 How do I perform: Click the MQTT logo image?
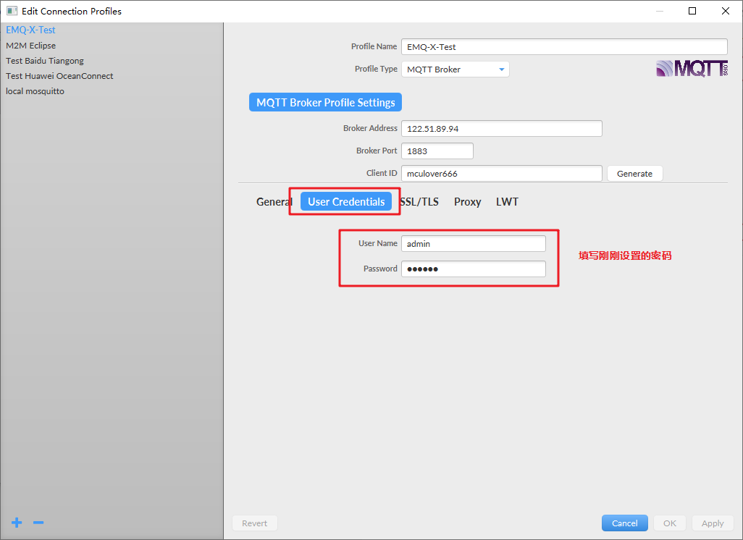tap(692, 68)
